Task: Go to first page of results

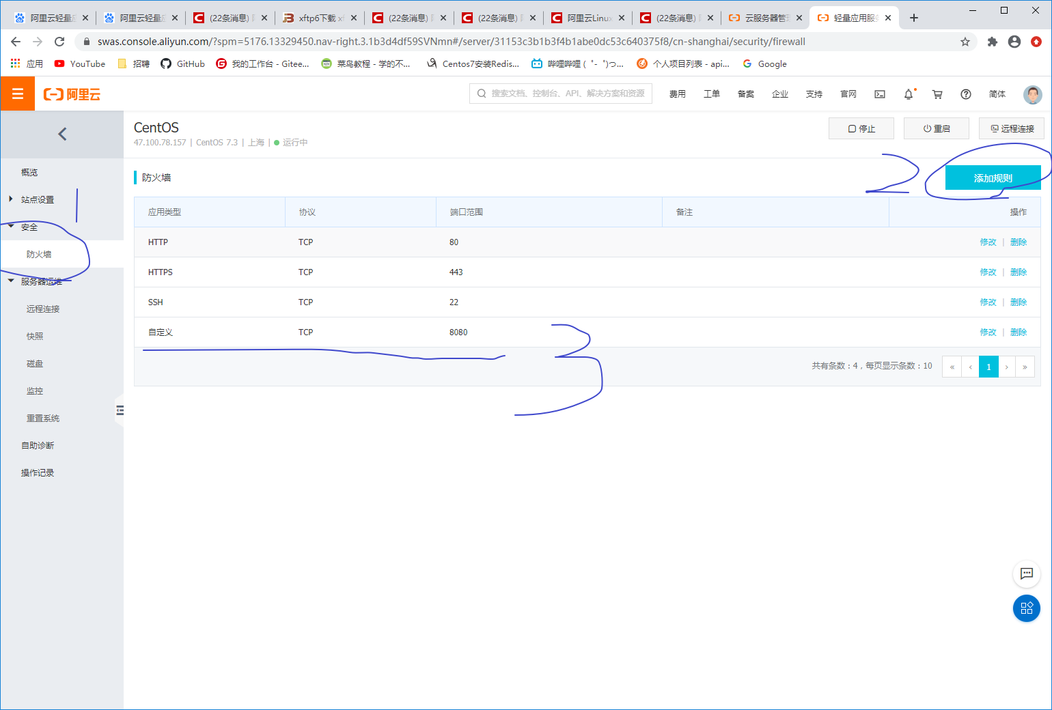Action: pos(952,367)
